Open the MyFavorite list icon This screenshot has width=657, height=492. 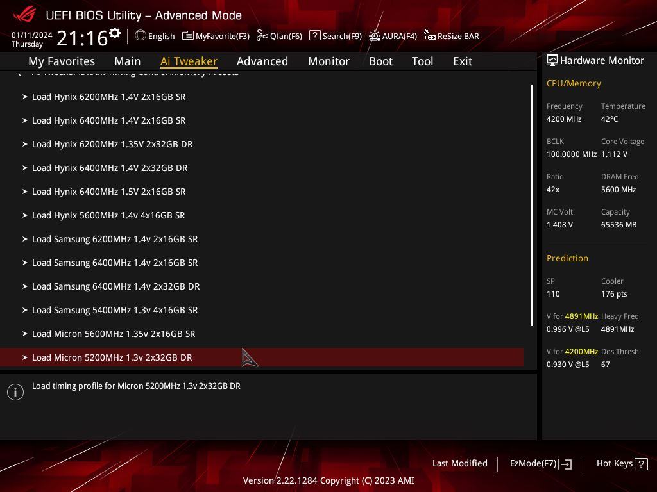click(188, 36)
